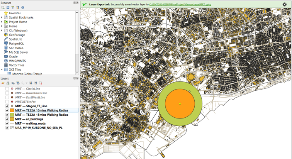
Task: Click Filter Browser funnel icon
Action: 12,7
